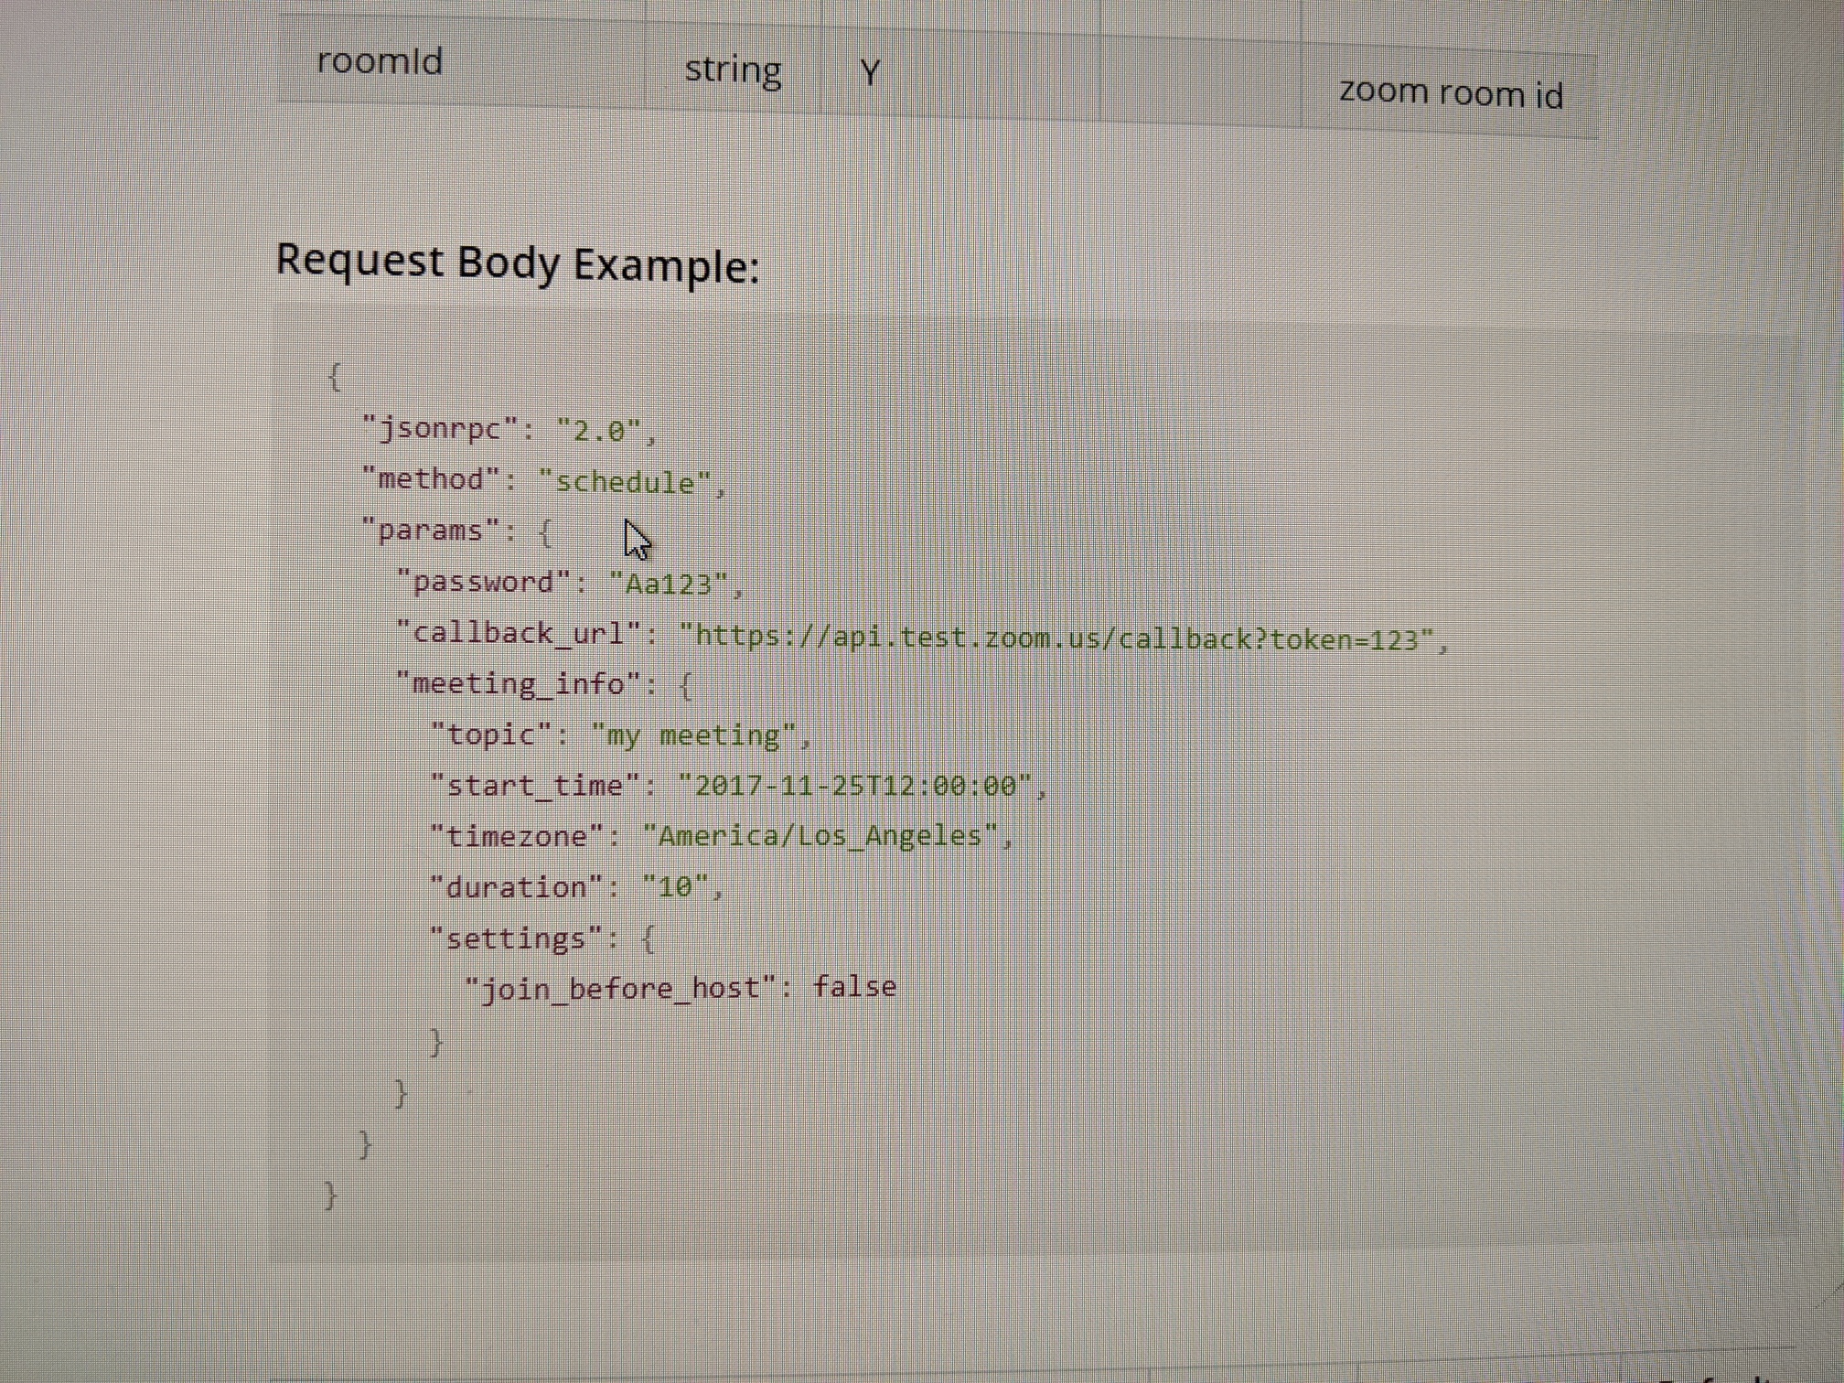Screen dimensions: 1844x1383
Task: Click the 'false' join_before_host value
Action: (x=854, y=987)
